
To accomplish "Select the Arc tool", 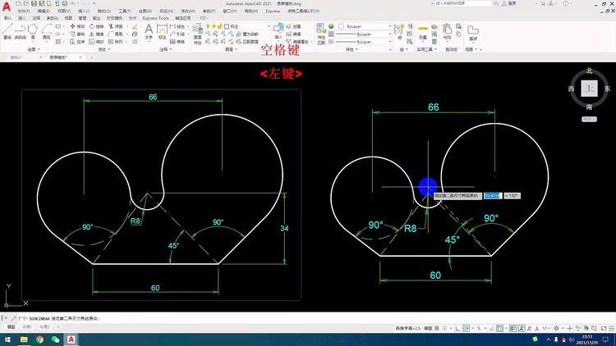I will (x=47, y=31).
